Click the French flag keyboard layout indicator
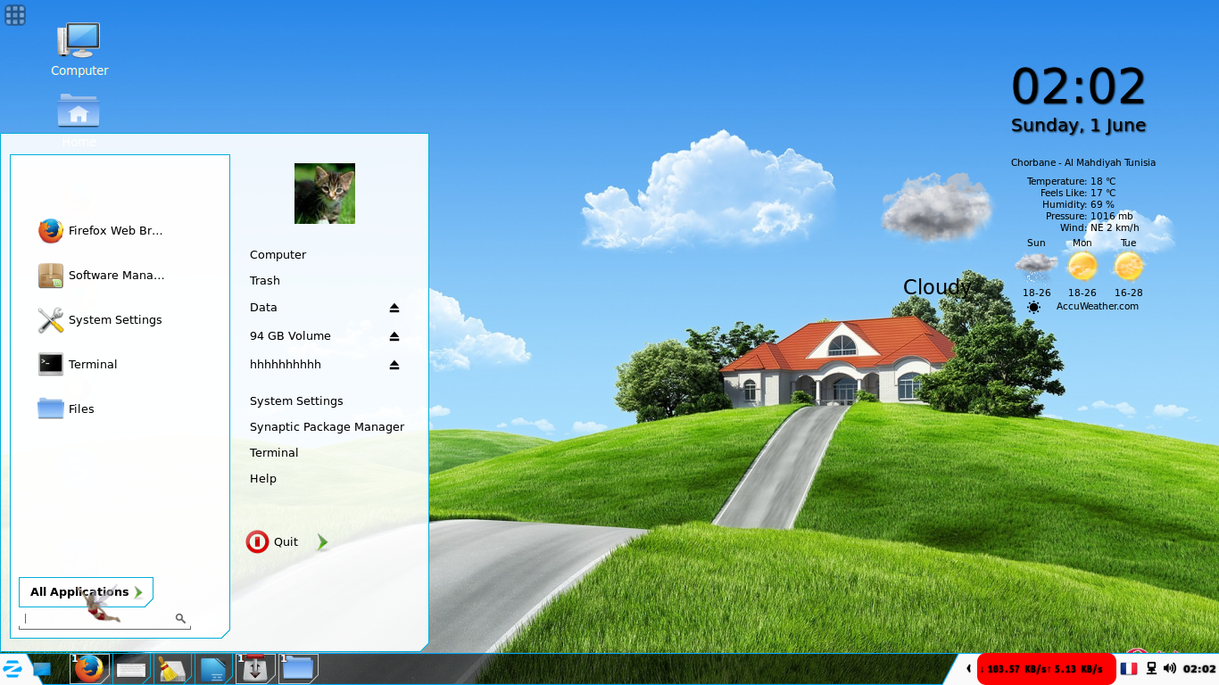This screenshot has height=685, width=1219. click(x=1129, y=668)
